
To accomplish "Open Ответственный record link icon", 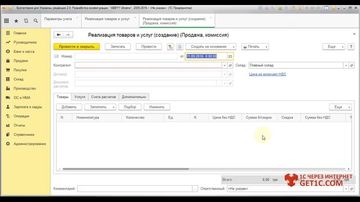I will [352, 189].
